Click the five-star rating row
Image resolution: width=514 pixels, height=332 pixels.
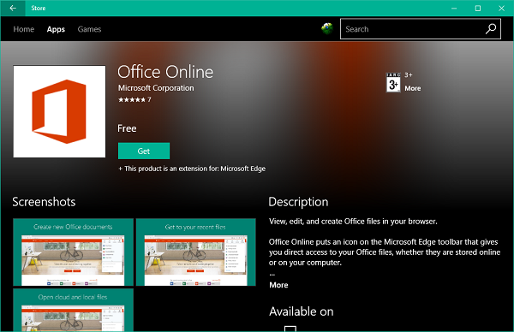pyautogui.click(x=134, y=99)
